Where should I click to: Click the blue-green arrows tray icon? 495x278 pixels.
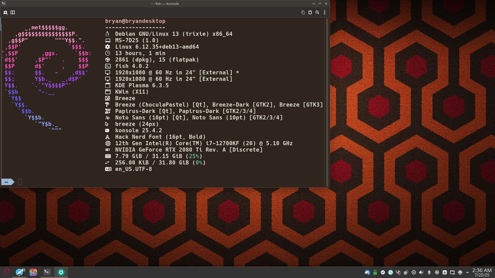391,272
